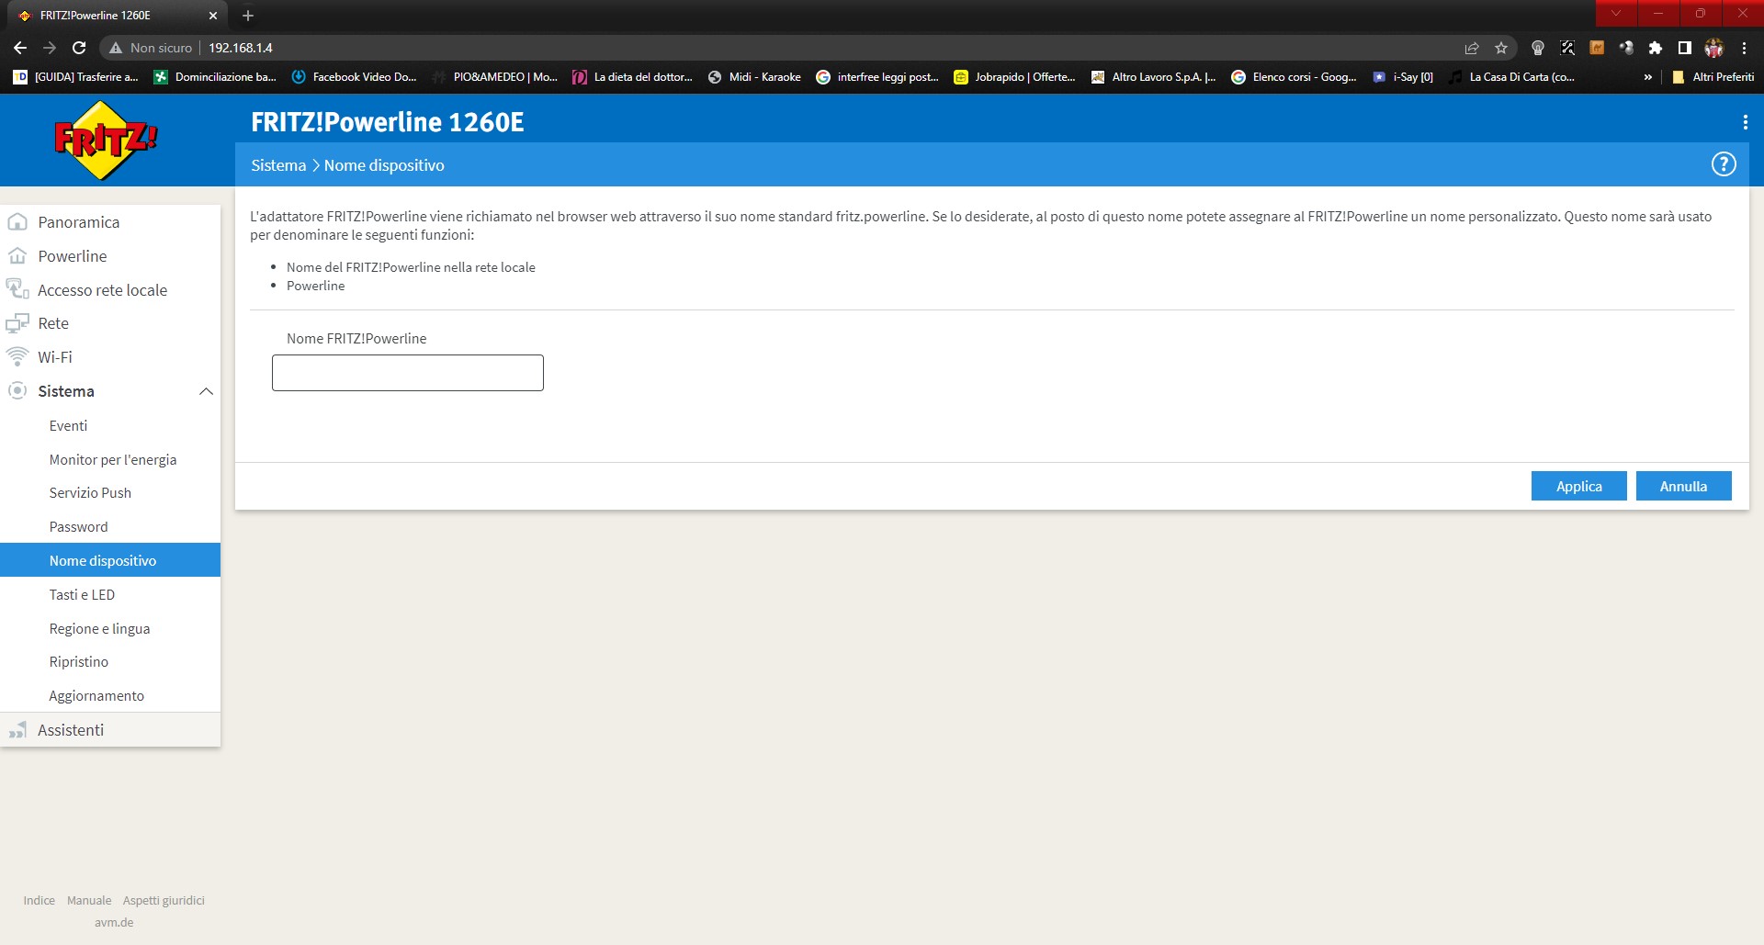Click the share page icon
1764x945 pixels.
(x=1472, y=48)
